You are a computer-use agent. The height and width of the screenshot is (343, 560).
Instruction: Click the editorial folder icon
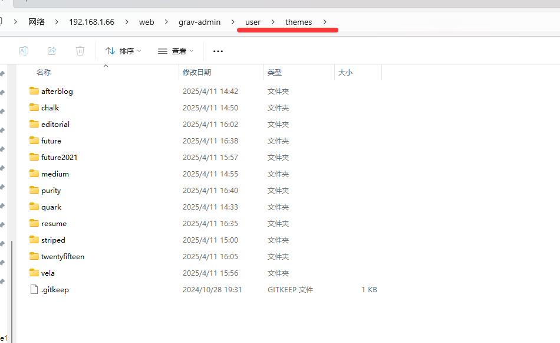34,124
